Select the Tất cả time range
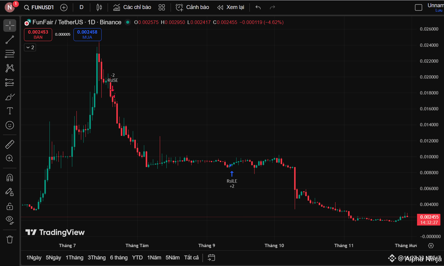 click(x=191, y=258)
